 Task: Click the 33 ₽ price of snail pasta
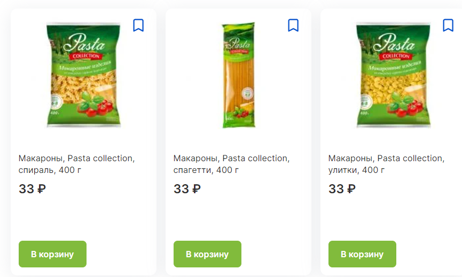coord(342,189)
